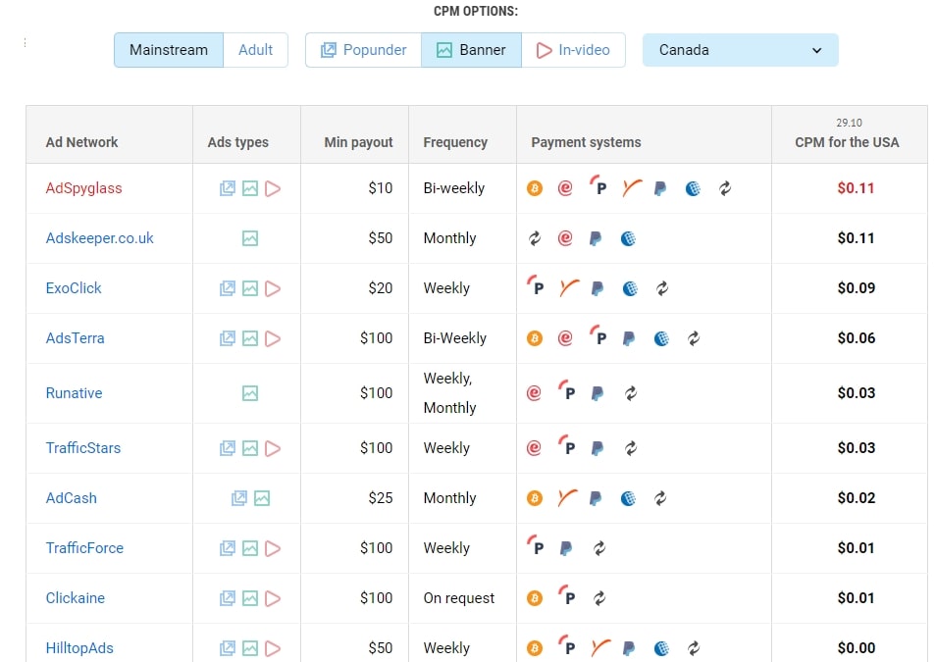Click the WebMoney globe icon in AdsTerra row

[661, 339]
